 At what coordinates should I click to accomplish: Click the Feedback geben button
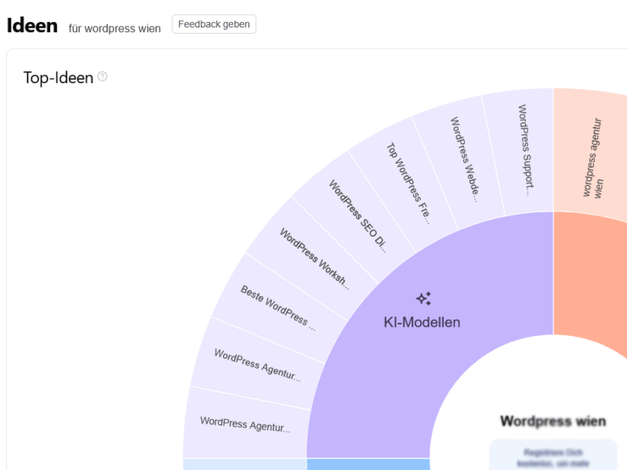click(213, 23)
